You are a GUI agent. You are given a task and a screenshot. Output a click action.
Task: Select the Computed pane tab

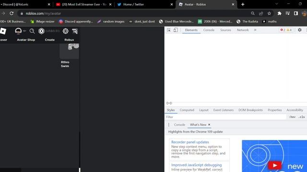pos(187,110)
